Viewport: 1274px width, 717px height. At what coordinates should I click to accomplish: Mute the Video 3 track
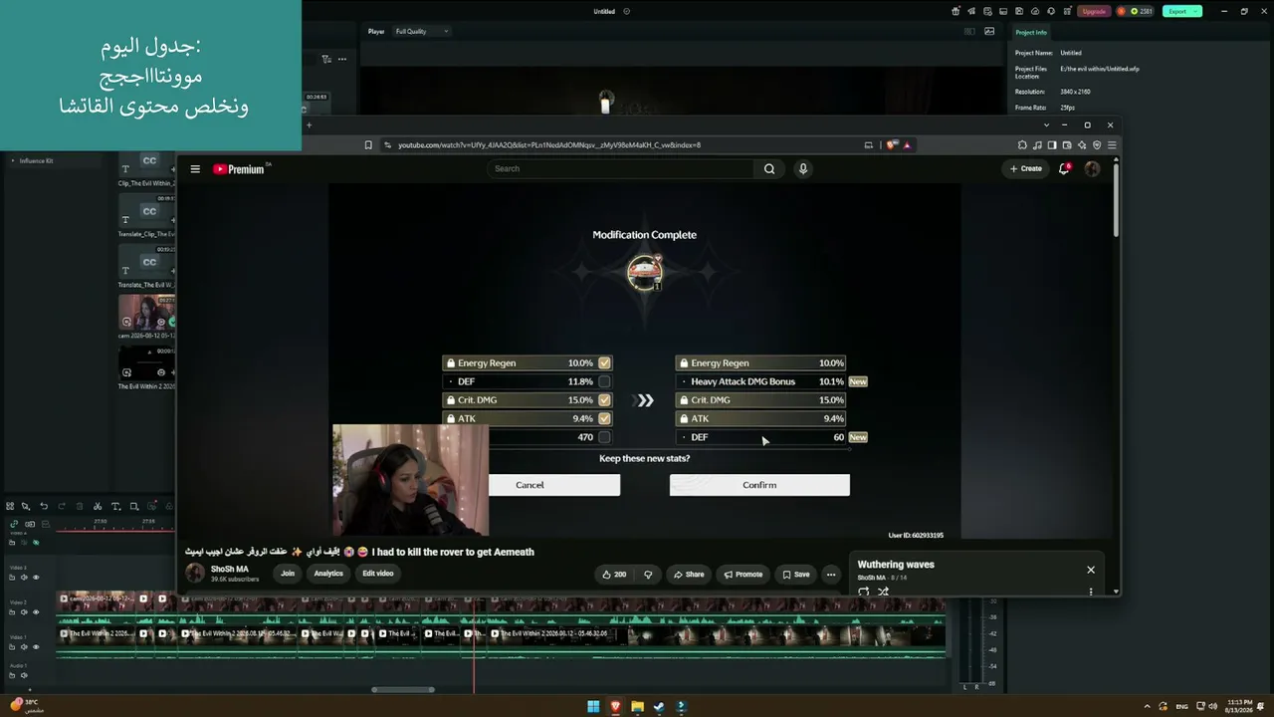[25, 578]
